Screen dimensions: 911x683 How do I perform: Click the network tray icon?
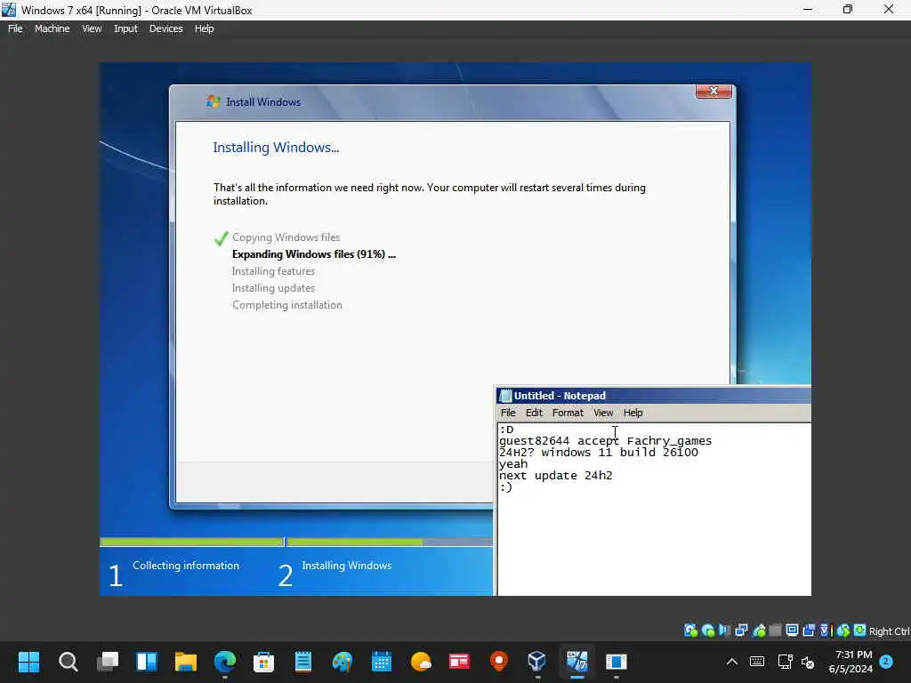[785, 662]
